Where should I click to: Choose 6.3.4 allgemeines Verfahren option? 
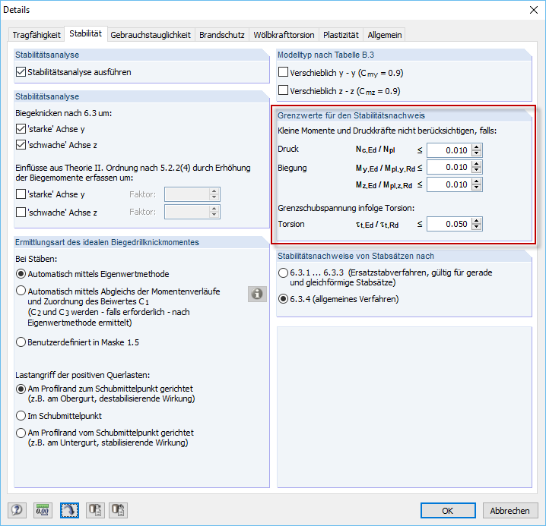(284, 299)
